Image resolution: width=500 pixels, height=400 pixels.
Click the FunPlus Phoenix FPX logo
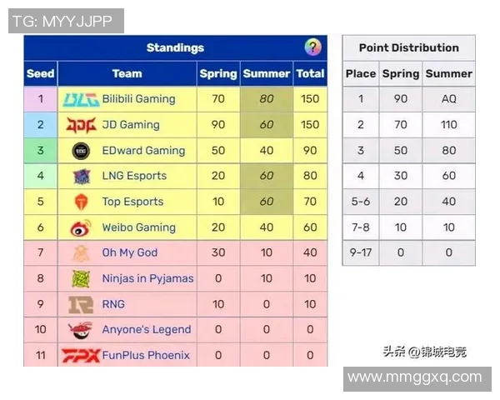81,355
